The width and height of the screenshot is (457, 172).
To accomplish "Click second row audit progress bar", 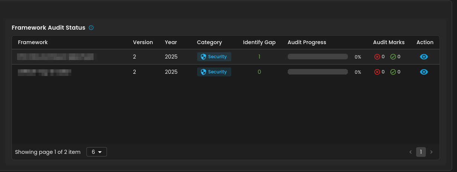I will pos(317,72).
